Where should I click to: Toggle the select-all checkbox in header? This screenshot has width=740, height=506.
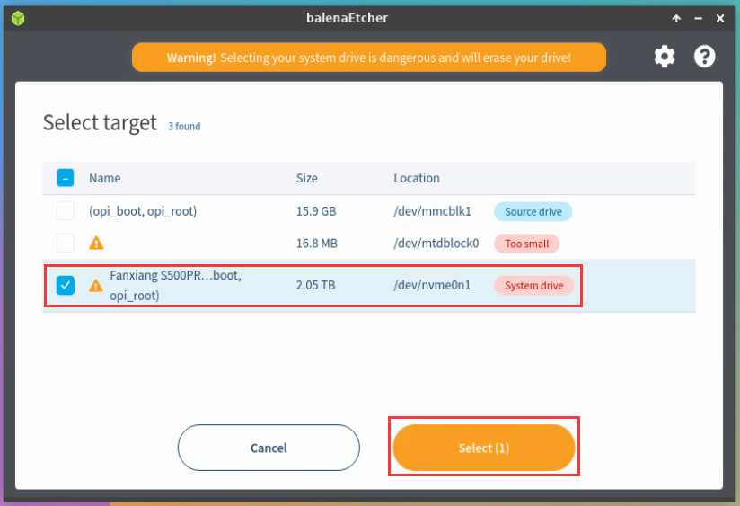pos(66,178)
